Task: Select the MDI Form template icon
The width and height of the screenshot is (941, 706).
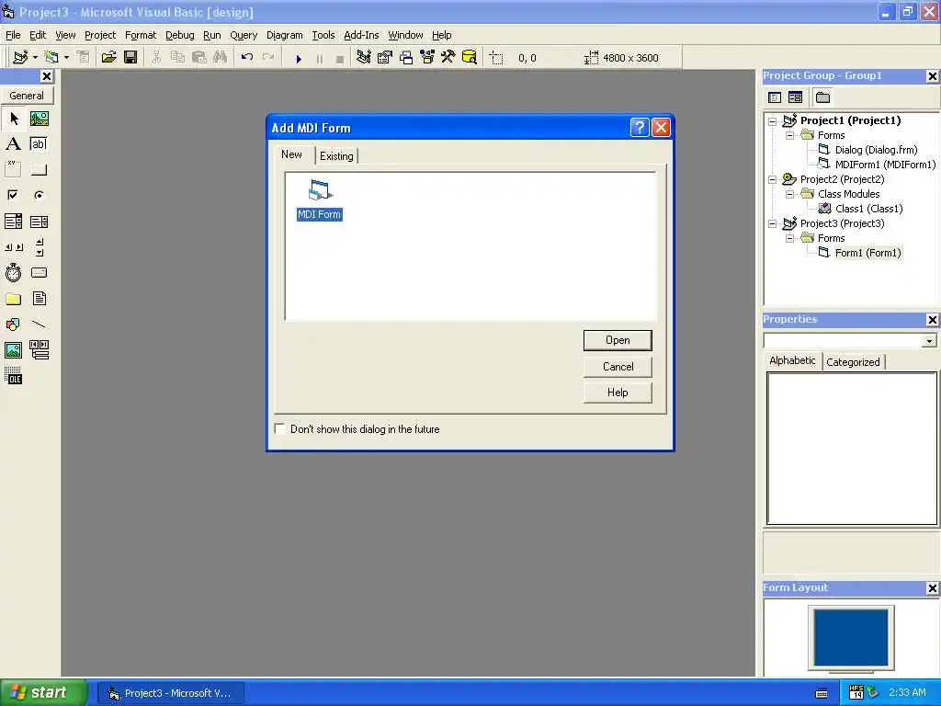Action: coord(320,199)
